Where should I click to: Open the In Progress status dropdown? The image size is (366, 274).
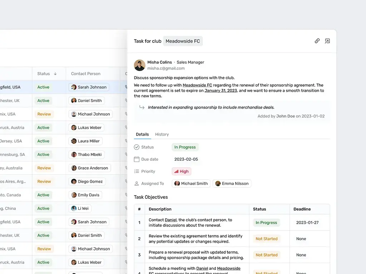[185, 147]
